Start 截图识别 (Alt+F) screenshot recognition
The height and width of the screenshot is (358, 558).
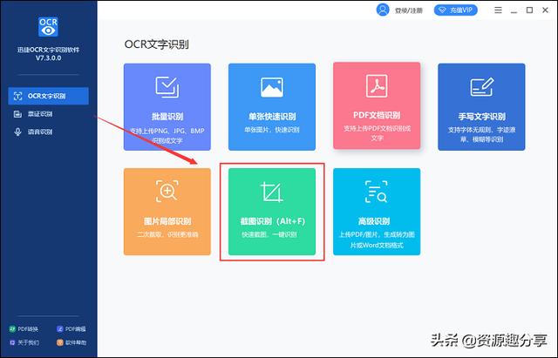pyautogui.click(x=272, y=212)
